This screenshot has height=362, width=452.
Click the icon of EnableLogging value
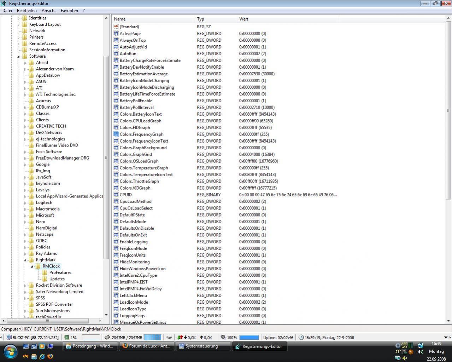116,242
